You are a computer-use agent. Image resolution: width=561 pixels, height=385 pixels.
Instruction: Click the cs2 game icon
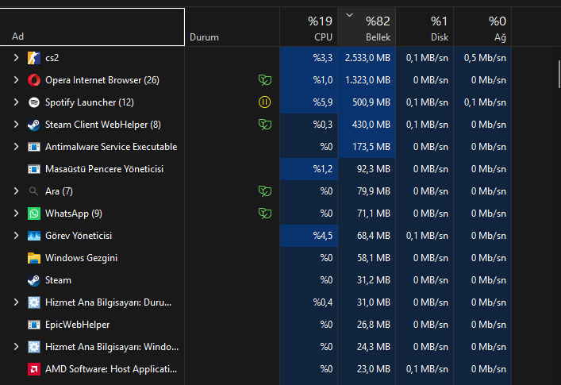(34, 58)
